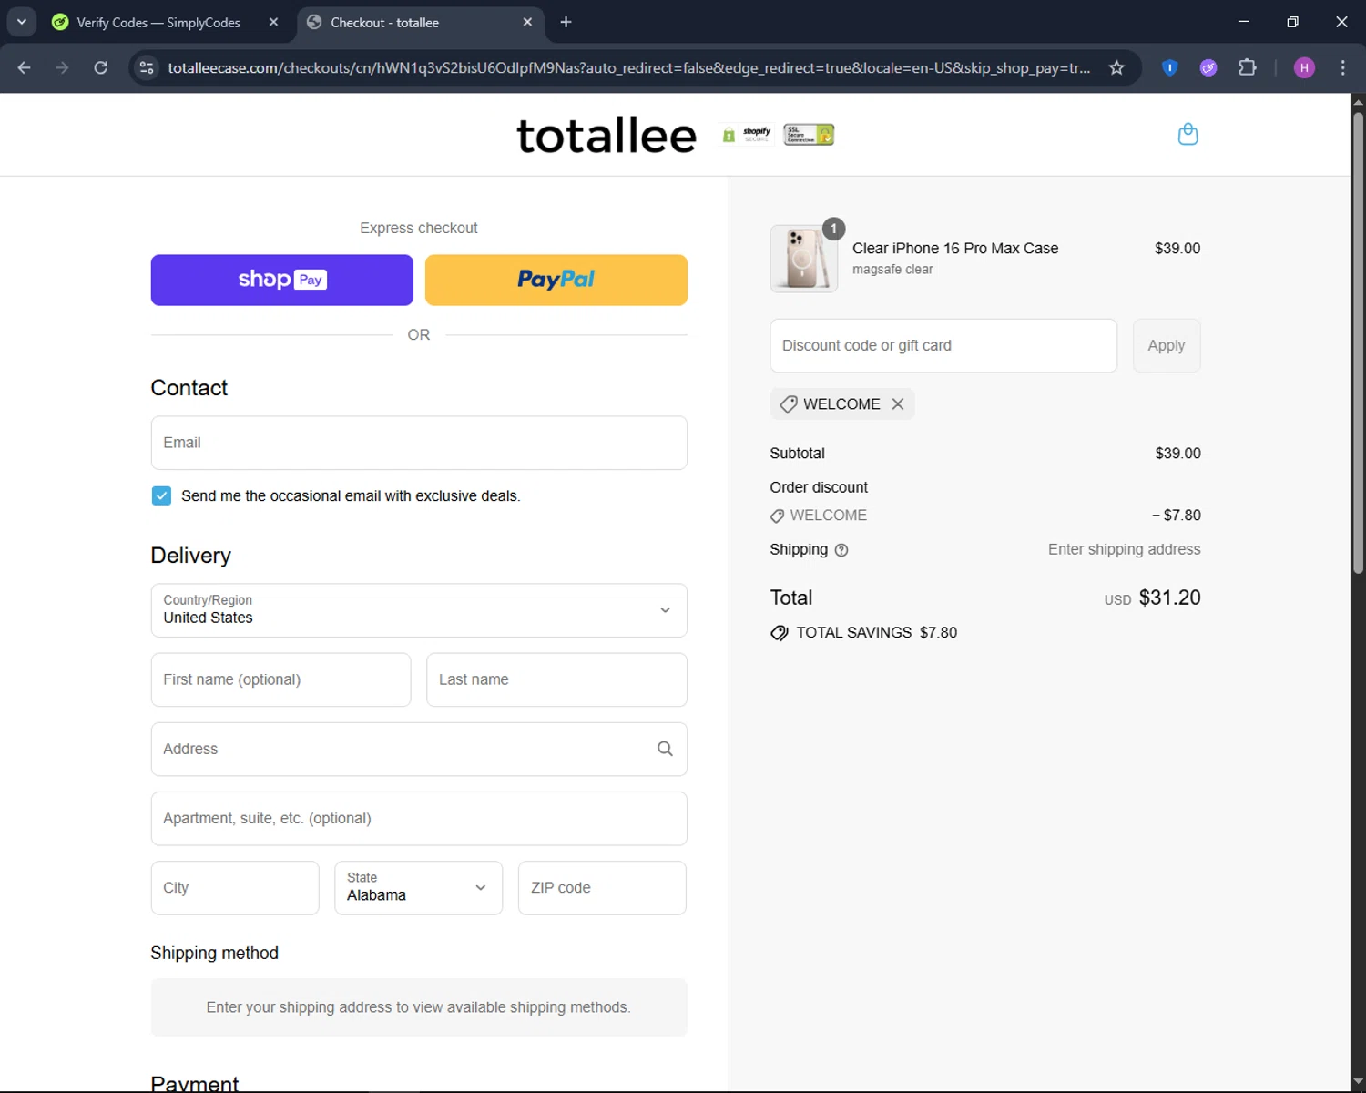Screen dimensions: 1366x1093
Task: Click the magsafe clear variant text
Action: coord(892,270)
